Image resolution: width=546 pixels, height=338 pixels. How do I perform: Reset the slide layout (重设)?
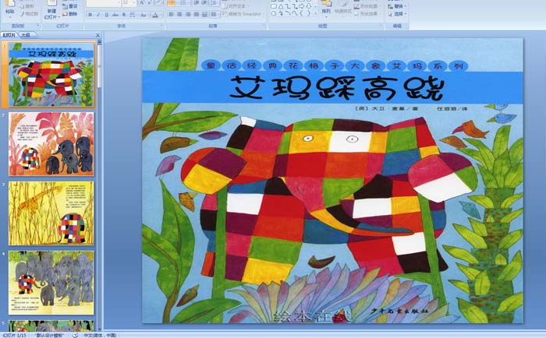pyautogui.click(x=70, y=6)
